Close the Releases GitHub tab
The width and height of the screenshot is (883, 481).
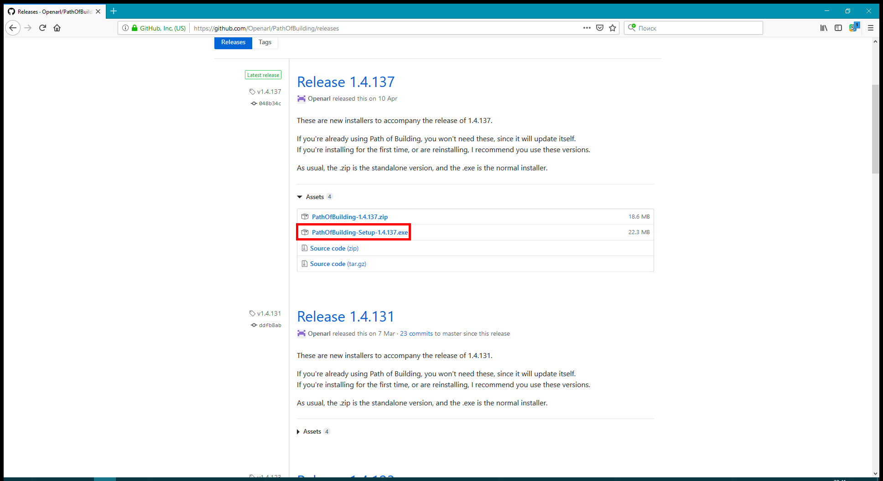click(98, 11)
